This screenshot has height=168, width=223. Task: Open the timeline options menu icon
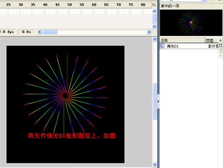click(154, 5)
